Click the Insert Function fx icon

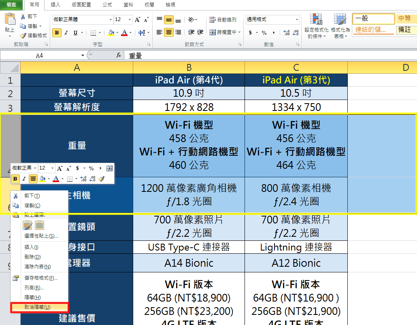click(x=118, y=55)
